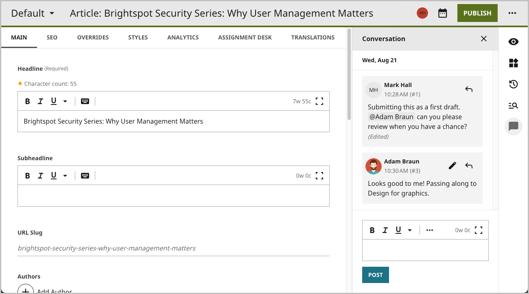Expand Subheadline editor to fullscreen

[319, 176]
